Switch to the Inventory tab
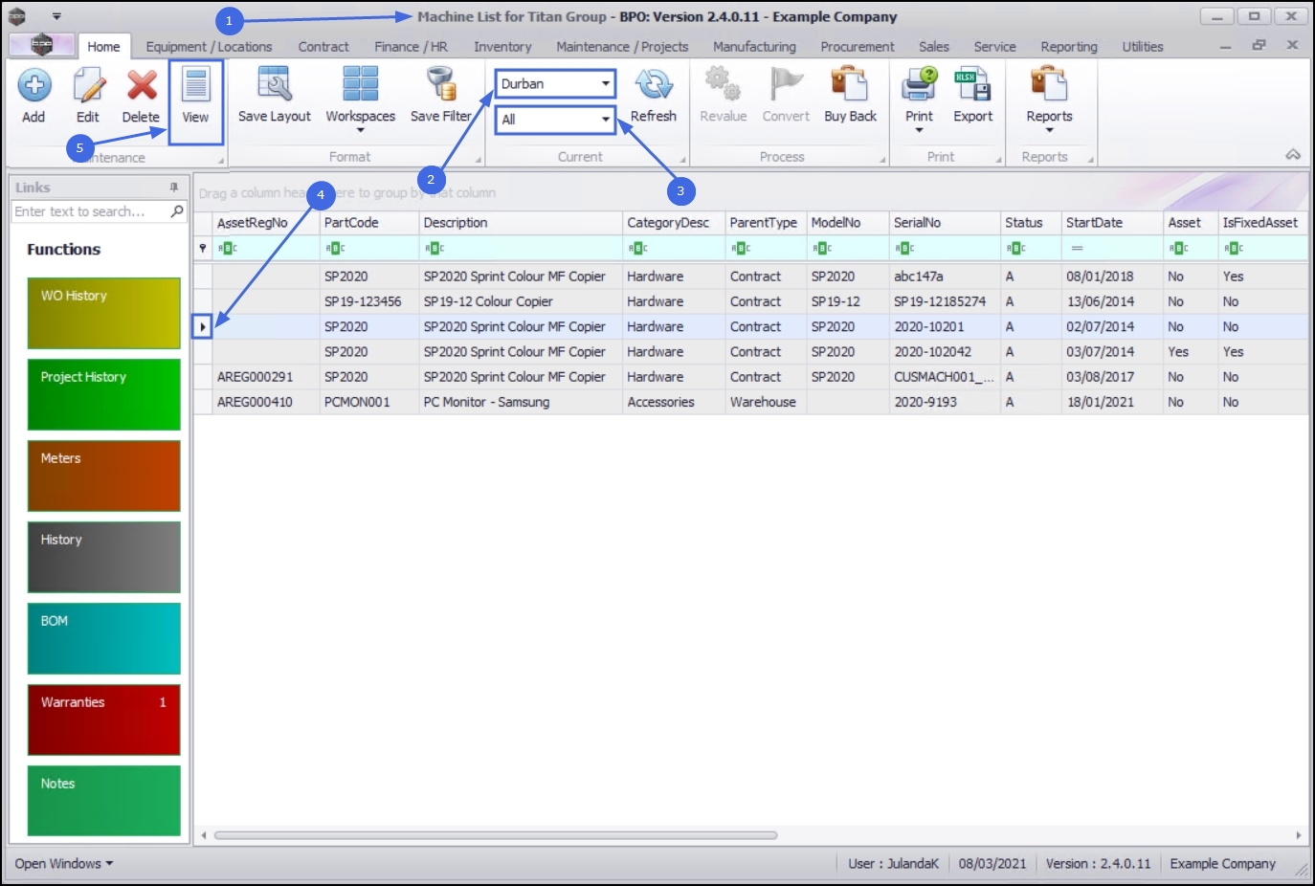 [502, 46]
